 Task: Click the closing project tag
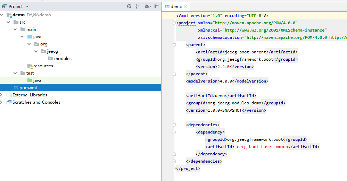pyautogui.click(x=188, y=169)
